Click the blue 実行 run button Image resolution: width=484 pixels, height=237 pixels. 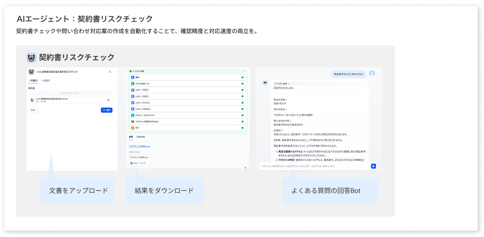106,110
